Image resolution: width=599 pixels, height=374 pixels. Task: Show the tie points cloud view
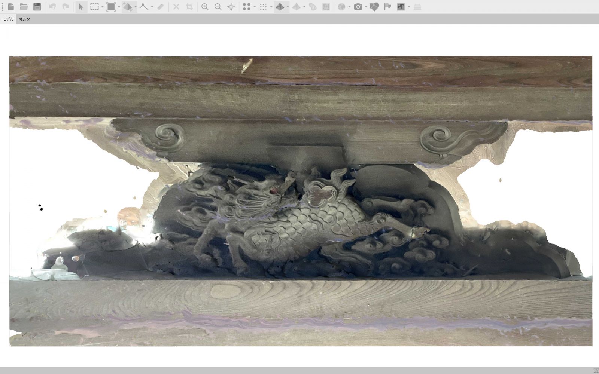(246, 7)
